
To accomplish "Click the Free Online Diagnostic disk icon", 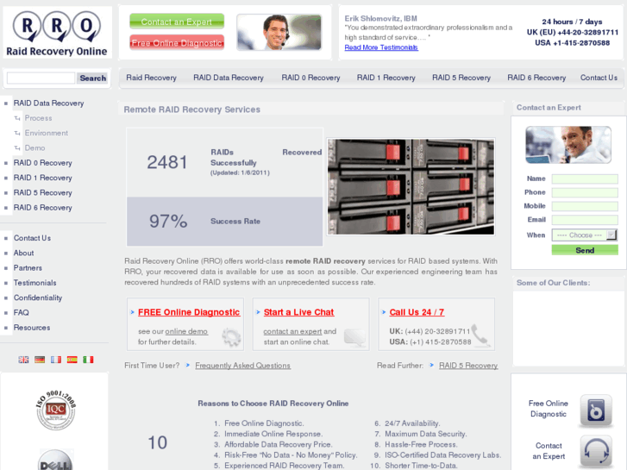I will (596, 410).
